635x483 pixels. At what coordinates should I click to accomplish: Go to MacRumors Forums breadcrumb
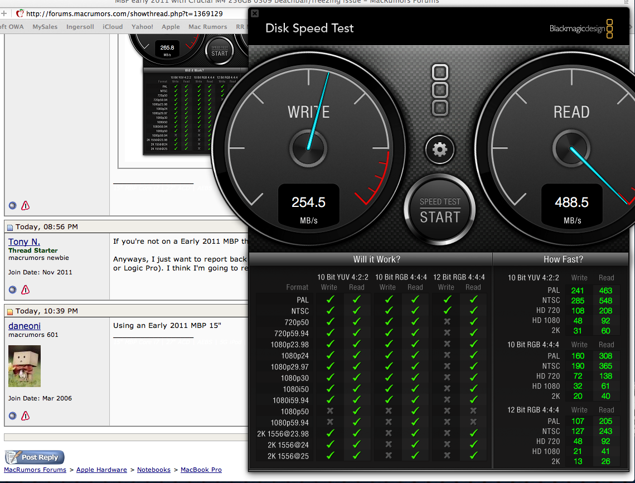(x=35, y=470)
